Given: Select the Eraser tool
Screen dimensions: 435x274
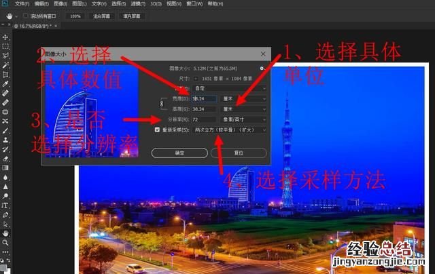Looking at the screenshot, I should click(x=5, y=159).
